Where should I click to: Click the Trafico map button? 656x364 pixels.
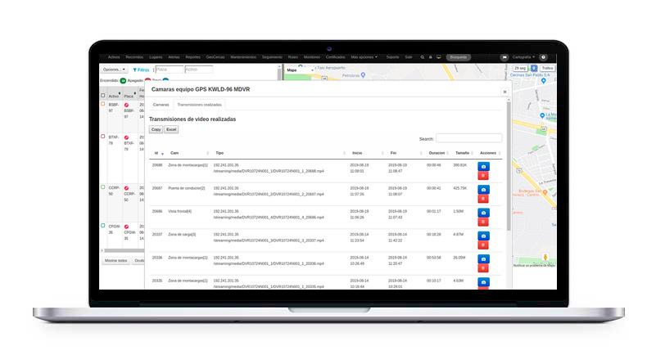(548, 68)
